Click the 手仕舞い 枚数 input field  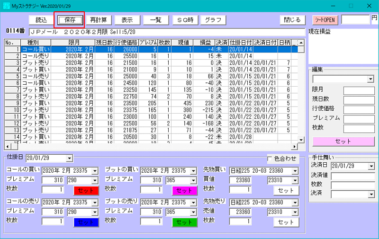pos(353,186)
